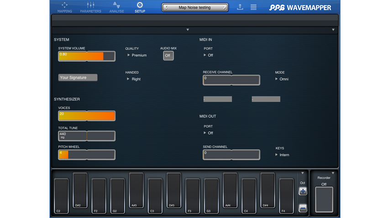Adjust the Total Tune 440 Hz slider
The height and width of the screenshot is (218, 388).
87,136
